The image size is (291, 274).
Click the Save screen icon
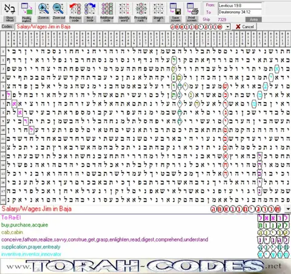coord(175,9)
